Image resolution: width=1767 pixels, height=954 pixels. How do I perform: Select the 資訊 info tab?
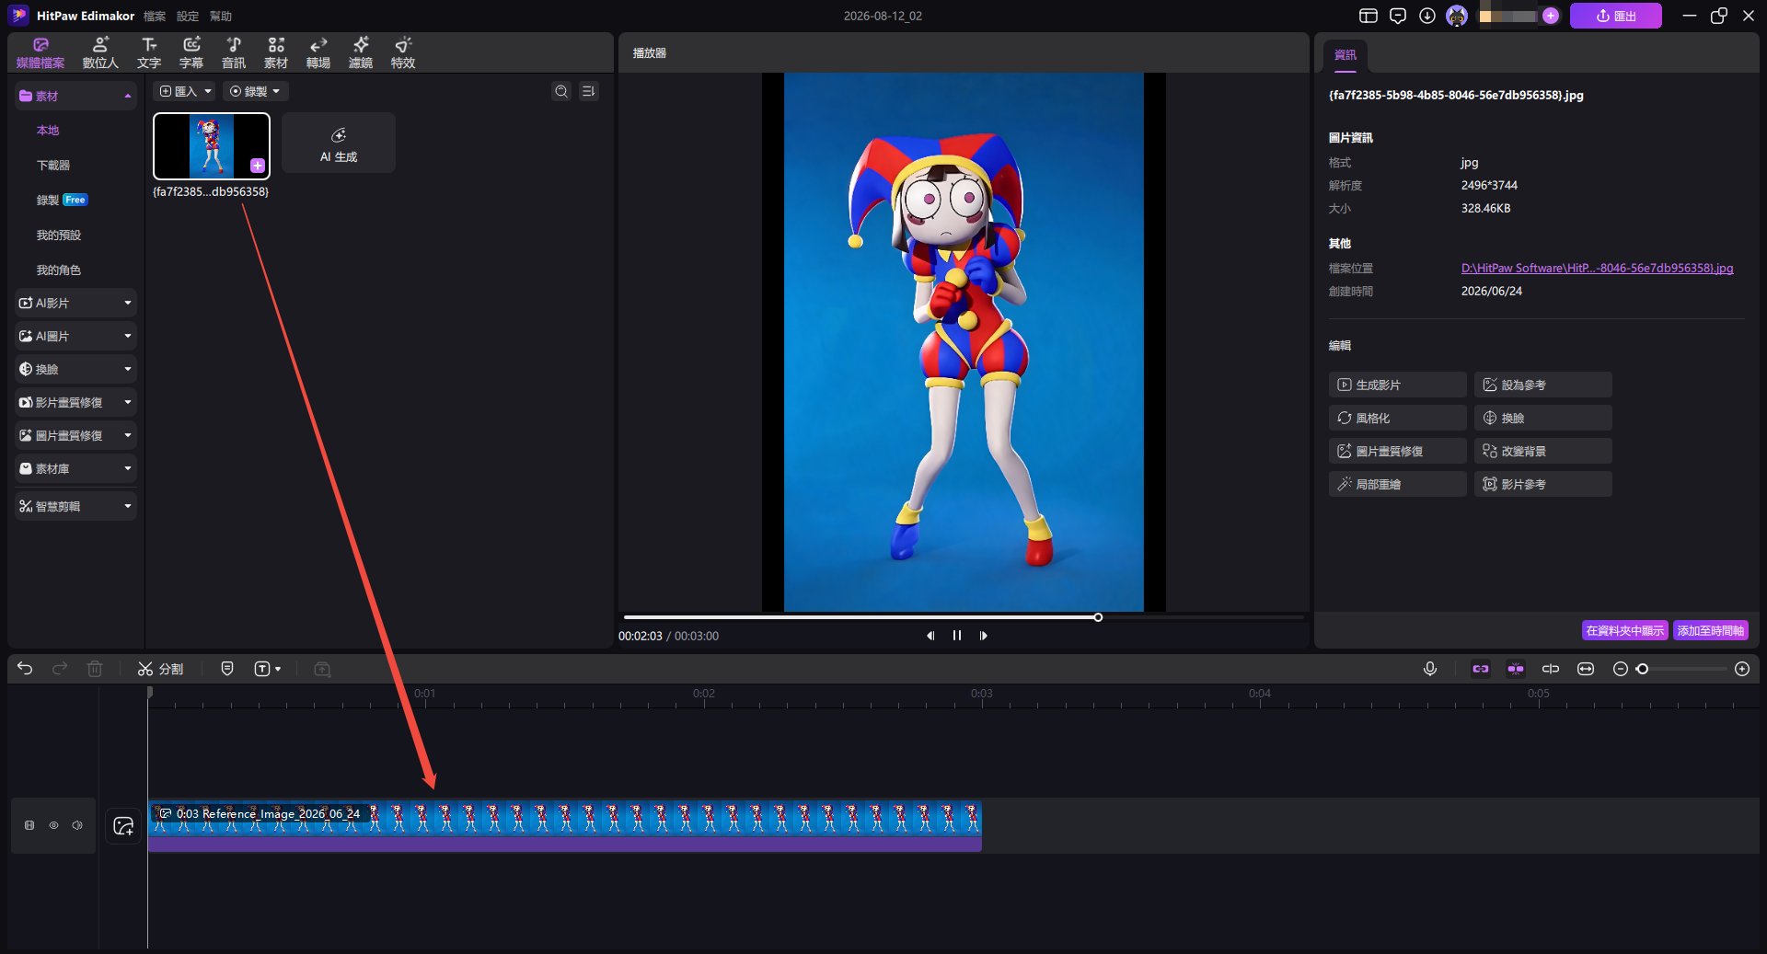coord(1345,55)
